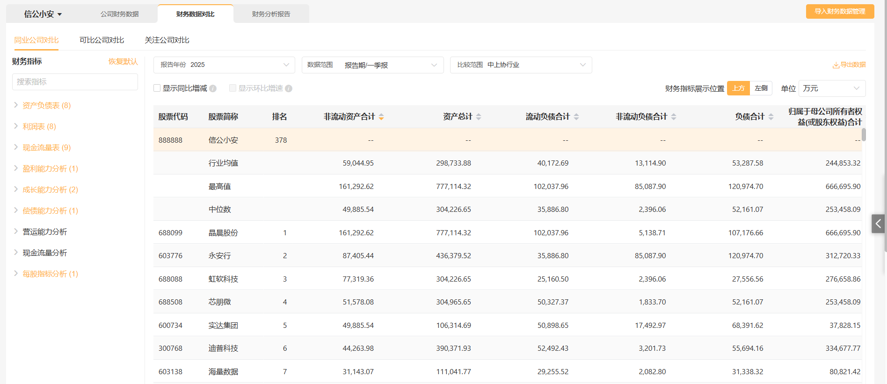Viewport: 887px width, 384px height.
Task: Click sort icon on 非流动资产合计 column
Action: 381,117
